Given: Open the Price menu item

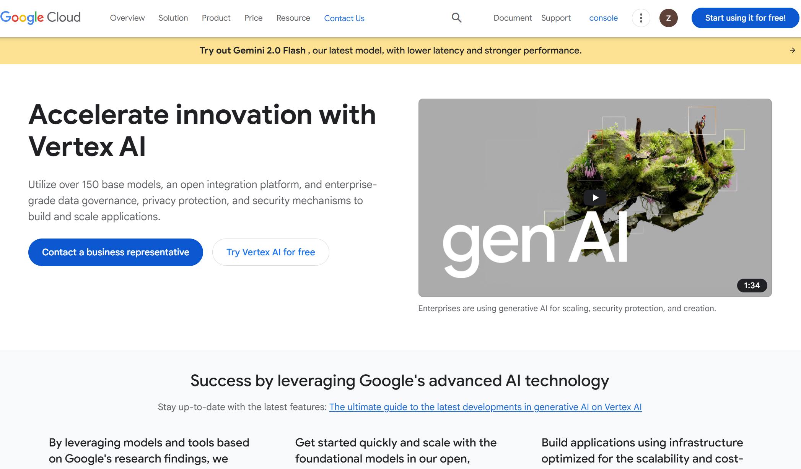Looking at the screenshot, I should [x=253, y=18].
